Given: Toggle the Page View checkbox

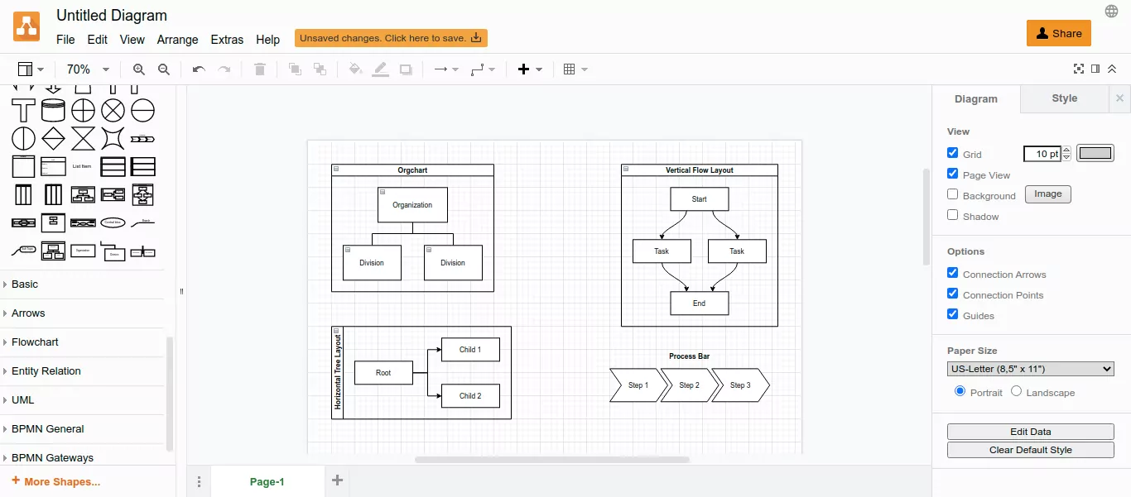Looking at the screenshot, I should tap(953, 174).
